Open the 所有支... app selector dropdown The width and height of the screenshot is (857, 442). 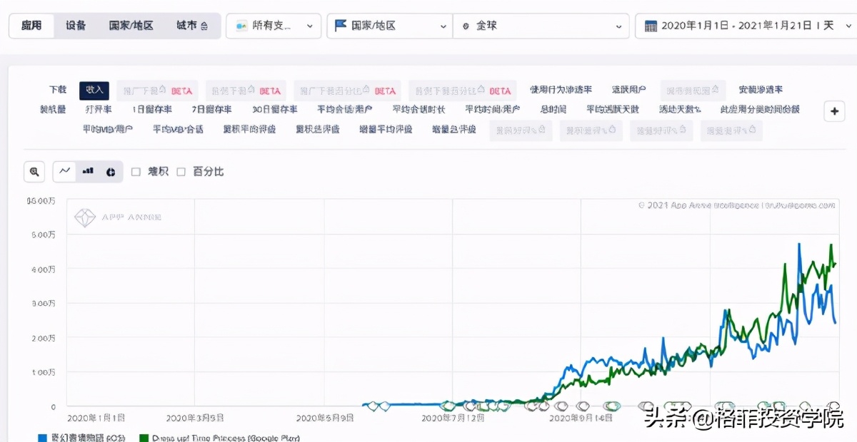pos(274,25)
